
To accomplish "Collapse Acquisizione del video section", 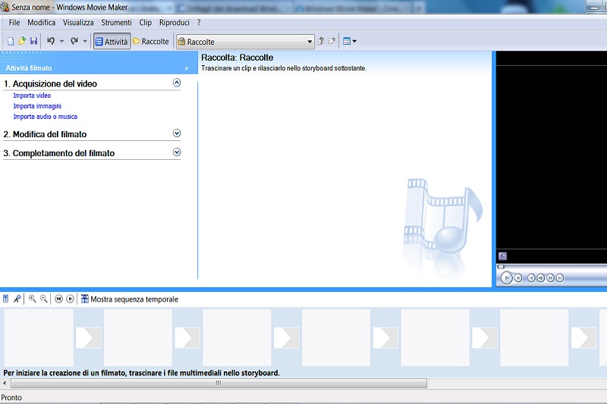I will pyautogui.click(x=177, y=83).
